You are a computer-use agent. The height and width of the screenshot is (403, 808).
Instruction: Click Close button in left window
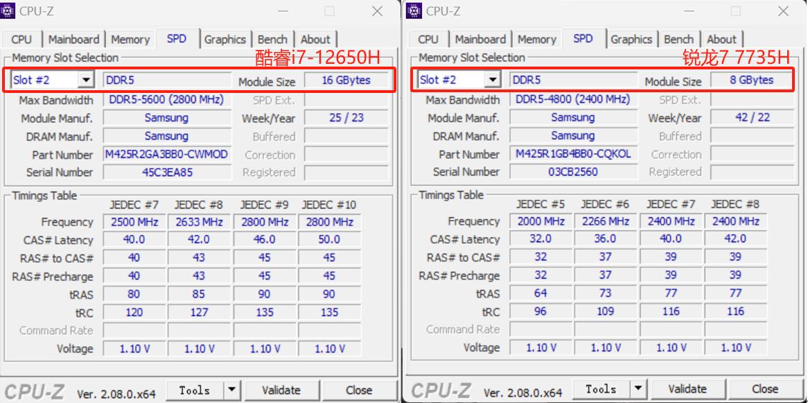click(x=359, y=390)
